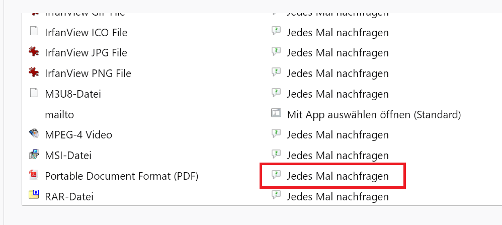Change the action for IrfanView JPG File
Viewport: 502px width, 225px height.
(338, 52)
